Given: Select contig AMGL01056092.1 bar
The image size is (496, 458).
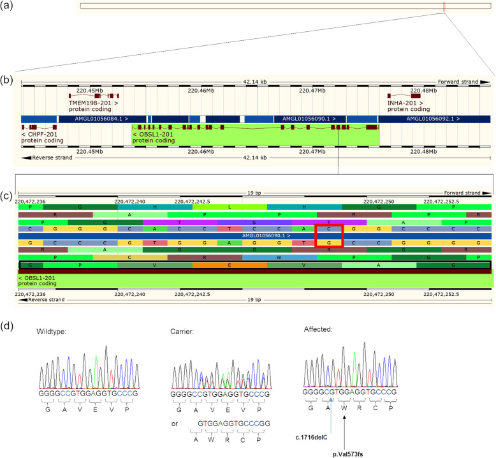Looking at the screenshot, I should (x=434, y=119).
